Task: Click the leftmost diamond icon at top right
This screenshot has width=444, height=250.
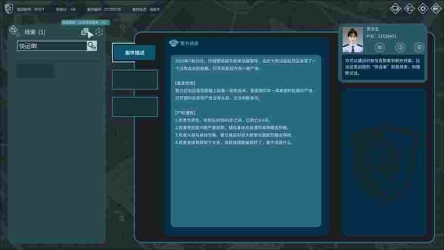Action: 396,9
